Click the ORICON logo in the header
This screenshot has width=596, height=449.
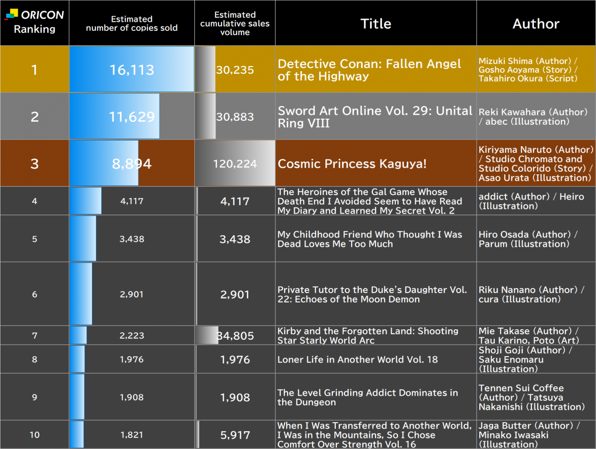tap(34, 15)
